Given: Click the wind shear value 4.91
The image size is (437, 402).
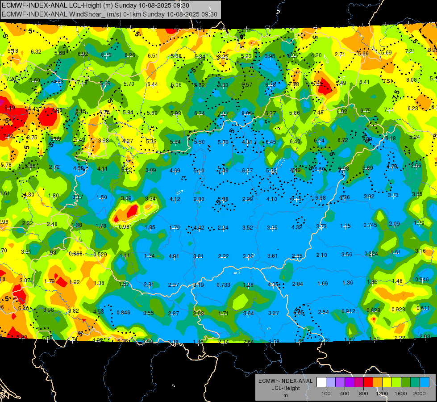Looking at the screenshot, I should tap(174, 256).
